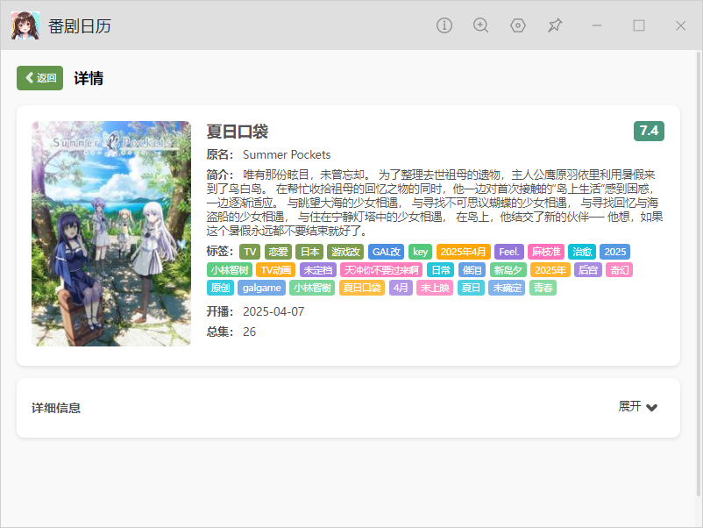Click the 游戏改 tag
The height and width of the screenshot is (528, 703).
click(345, 252)
